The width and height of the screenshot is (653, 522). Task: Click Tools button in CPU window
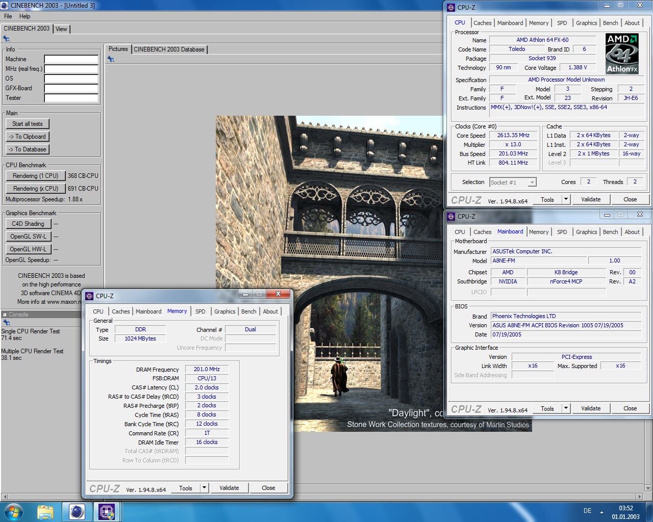click(x=547, y=199)
